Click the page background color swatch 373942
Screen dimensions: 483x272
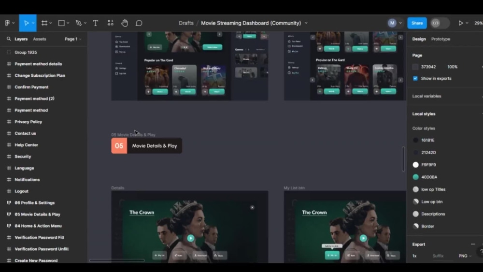(x=415, y=67)
